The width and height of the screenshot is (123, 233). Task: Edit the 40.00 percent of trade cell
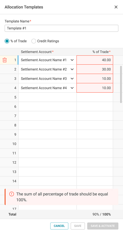coord(95,60)
